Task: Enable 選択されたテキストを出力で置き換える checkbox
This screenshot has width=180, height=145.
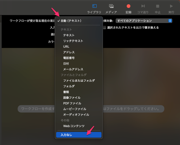Action: coord(105,28)
